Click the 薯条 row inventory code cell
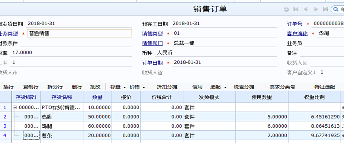This screenshot has height=143, width=344. [31, 136]
